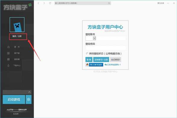Image resolution: width=177 pixels, height=118 pixels.
Task: Go back with the left arrow icon
Action: [x=38, y=3]
